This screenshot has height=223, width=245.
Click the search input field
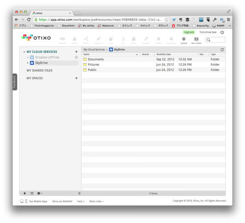click(x=215, y=40)
